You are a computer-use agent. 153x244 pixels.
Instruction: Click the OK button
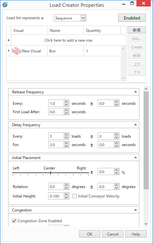[90, 234]
